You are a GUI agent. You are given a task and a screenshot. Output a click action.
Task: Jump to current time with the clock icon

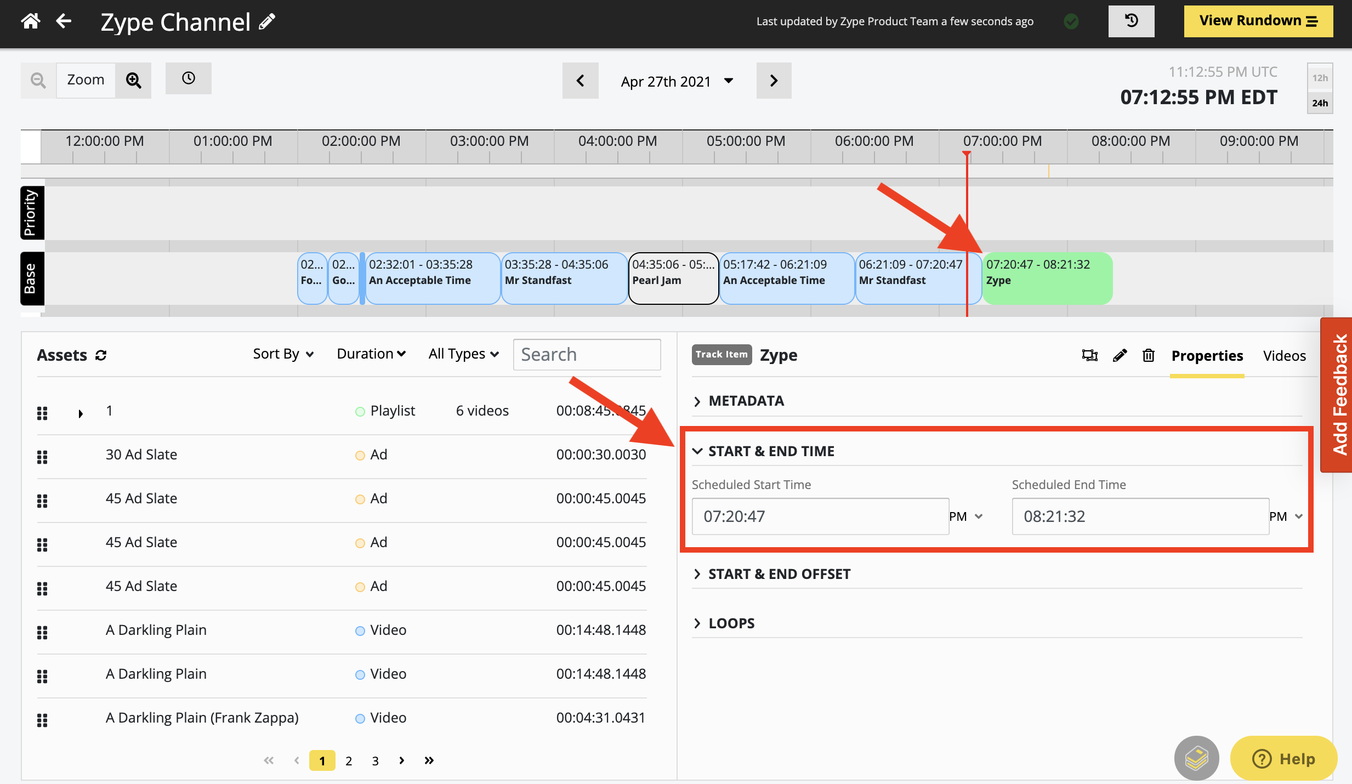pyautogui.click(x=189, y=78)
